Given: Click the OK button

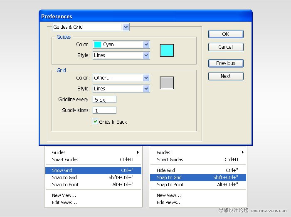Looking at the screenshot, I should tap(226, 34).
